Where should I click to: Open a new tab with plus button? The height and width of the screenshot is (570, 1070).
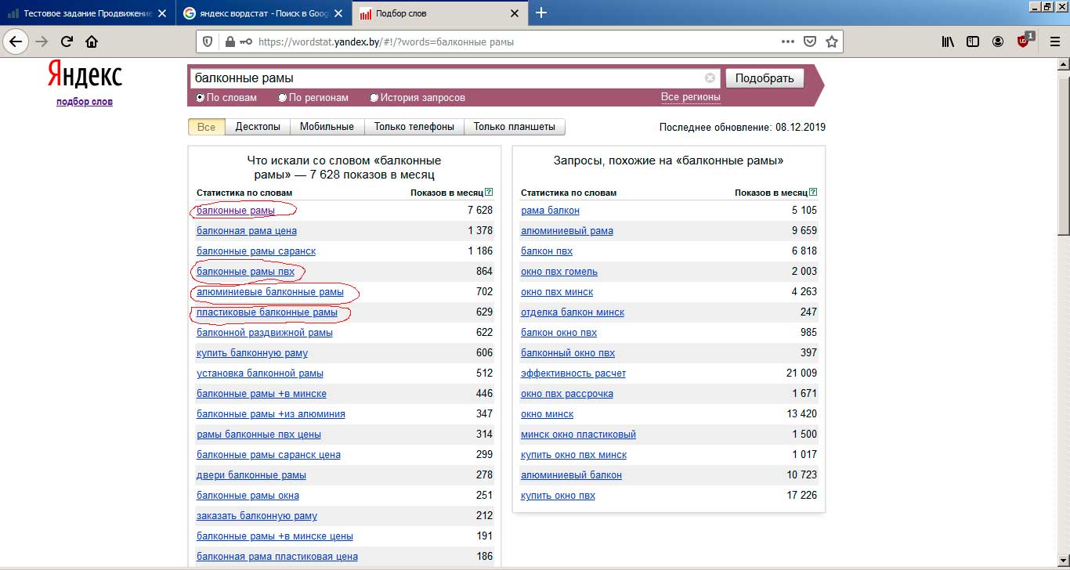(x=541, y=13)
